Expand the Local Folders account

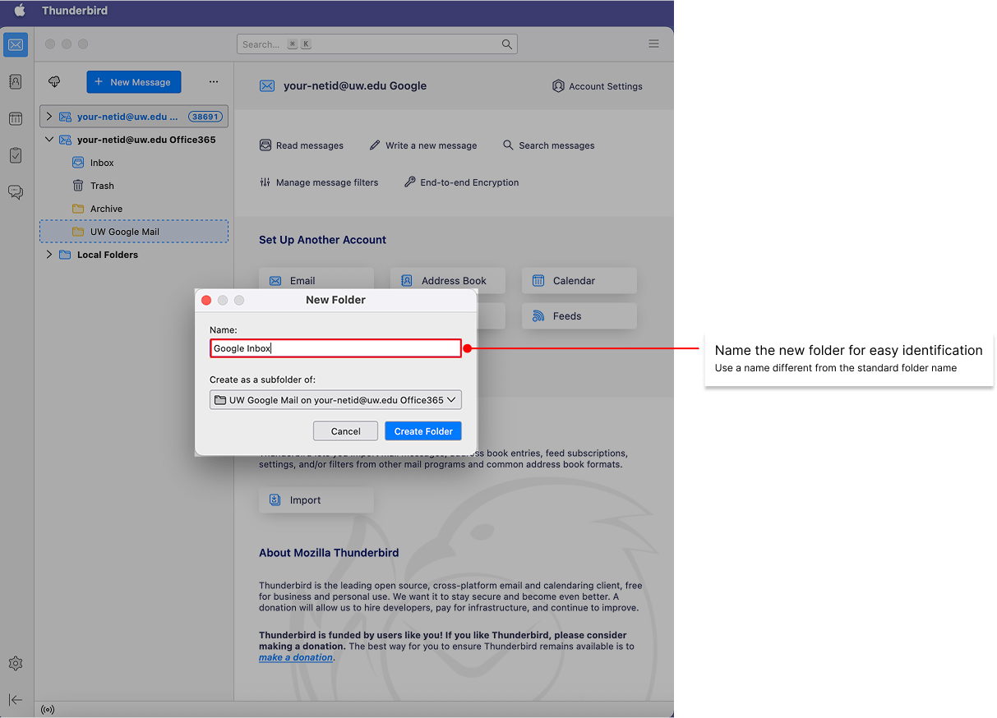(50, 255)
